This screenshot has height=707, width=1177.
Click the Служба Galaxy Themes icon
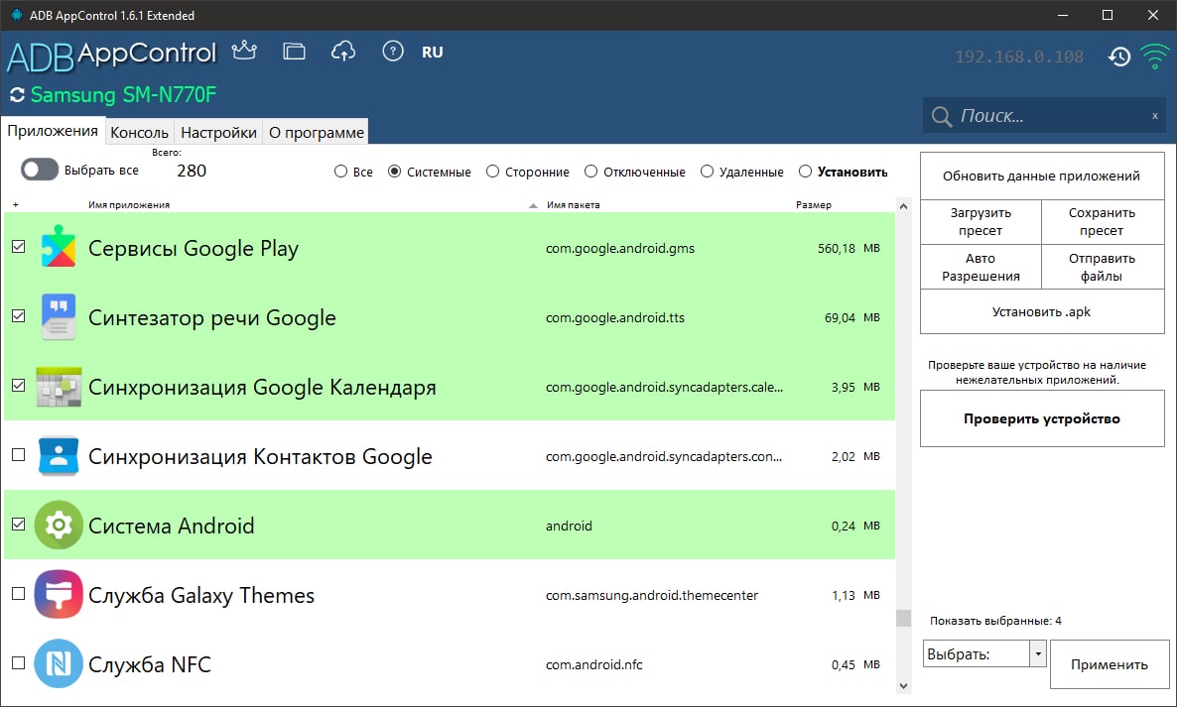pos(59,594)
